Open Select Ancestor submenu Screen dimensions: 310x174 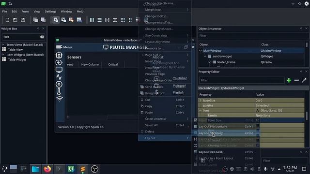[165, 119]
